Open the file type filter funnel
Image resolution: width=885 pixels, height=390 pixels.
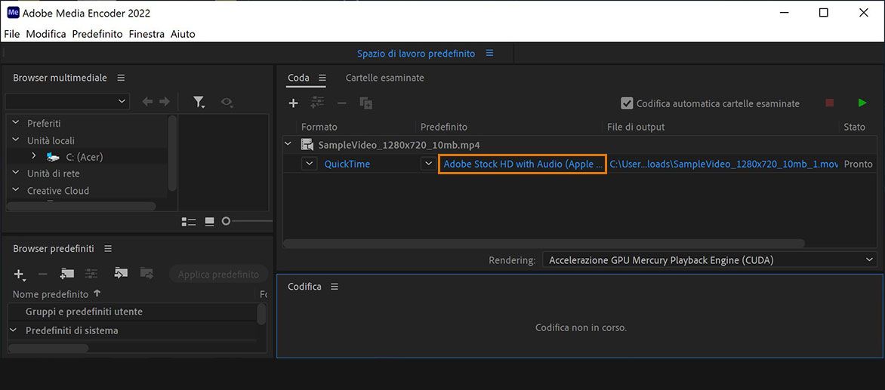coord(199,102)
